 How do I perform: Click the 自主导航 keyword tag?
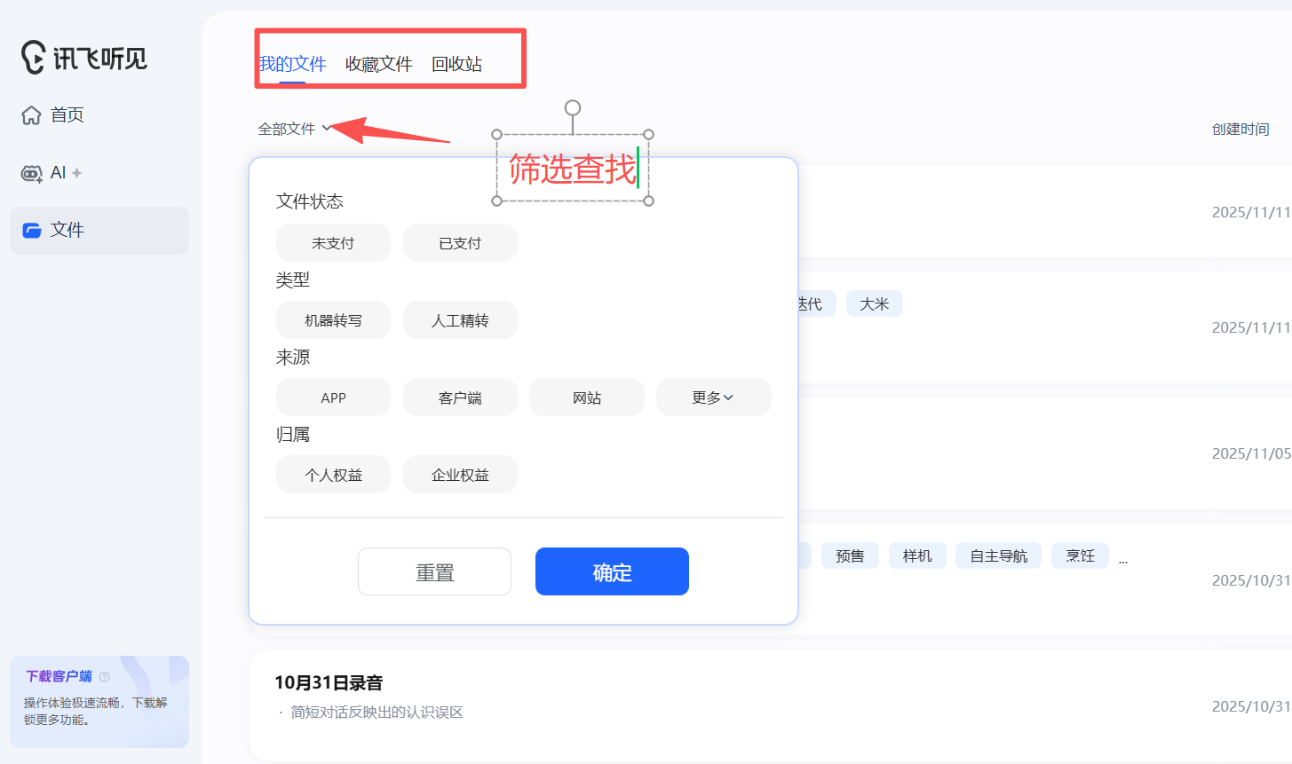point(998,556)
